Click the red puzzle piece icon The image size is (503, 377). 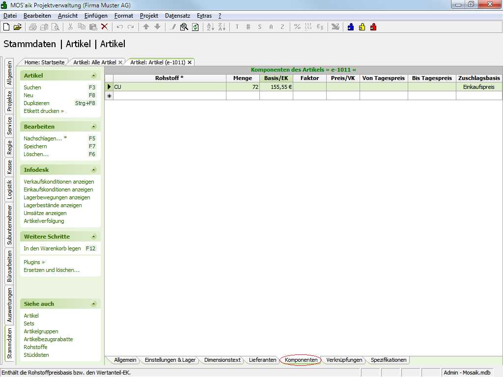point(373,27)
